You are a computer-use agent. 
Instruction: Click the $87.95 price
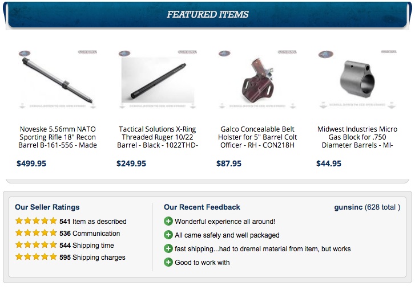point(229,164)
